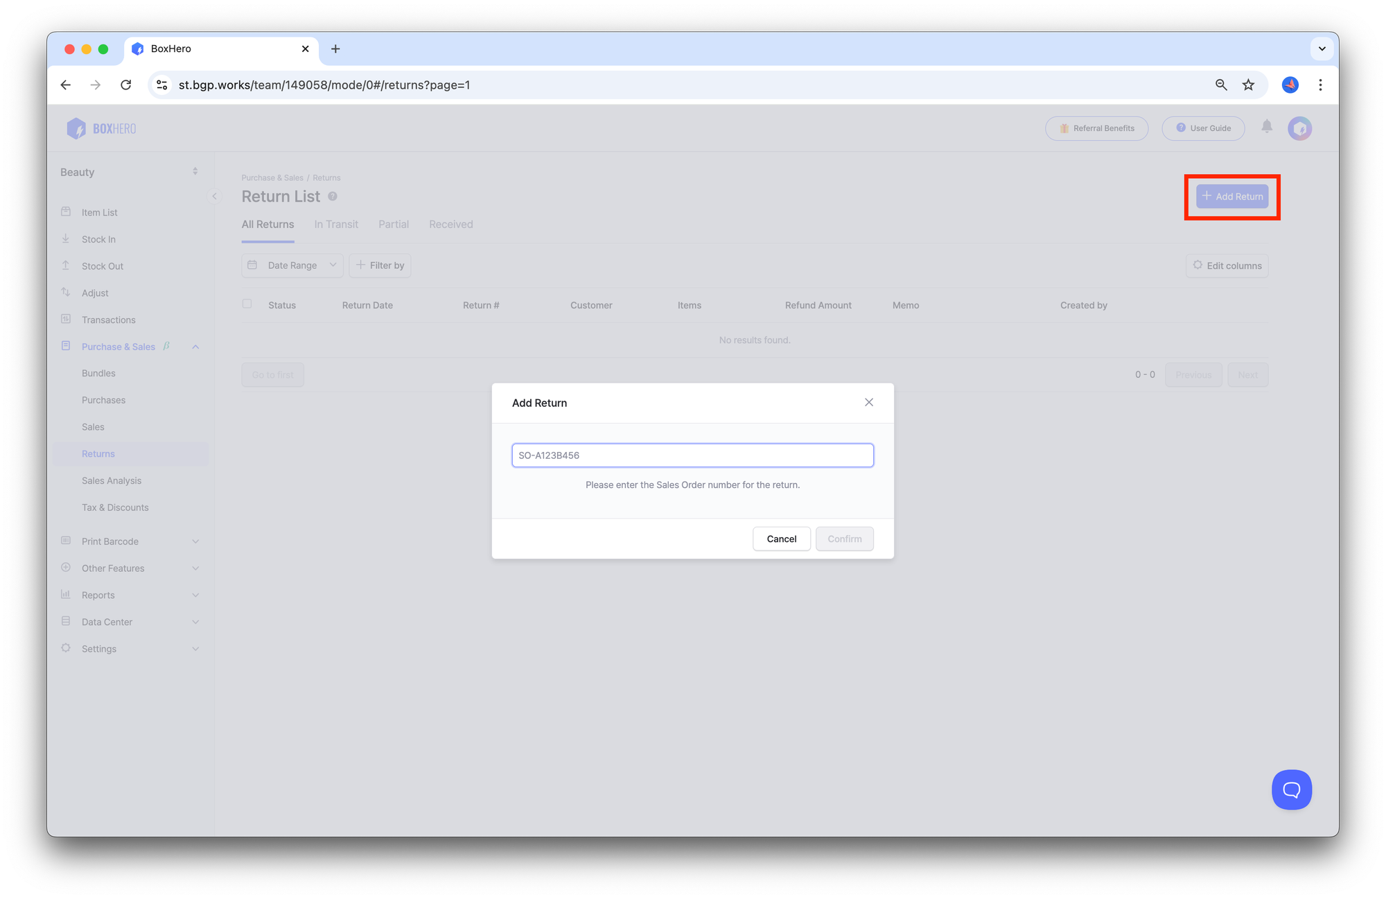The width and height of the screenshot is (1386, 899).
Task: Open Edit columns settings
Action: (x=1227, y=265)
